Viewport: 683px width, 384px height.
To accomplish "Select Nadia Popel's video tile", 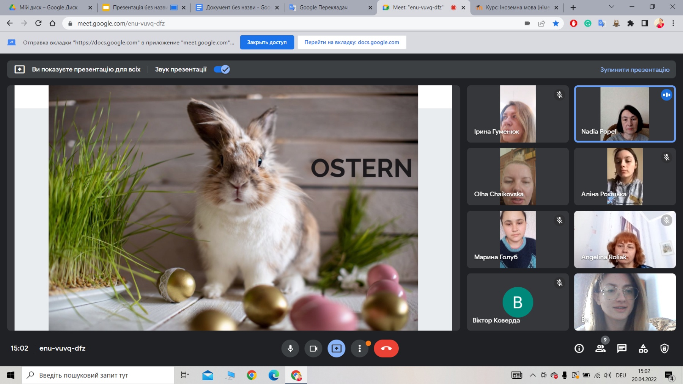I will point(625,114).
